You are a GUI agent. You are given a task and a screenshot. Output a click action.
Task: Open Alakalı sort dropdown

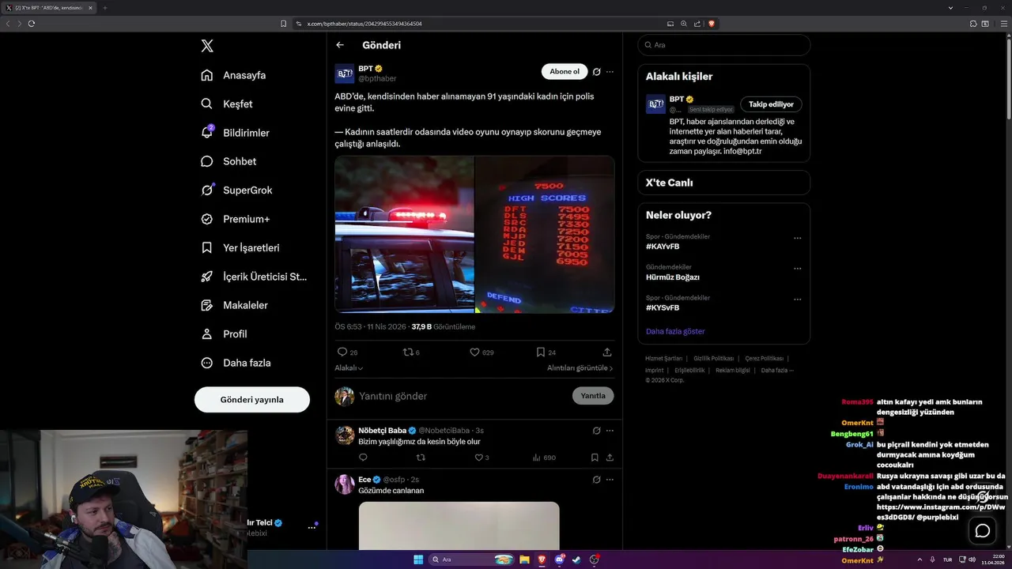pyautogui.click(x=349, y=367)
